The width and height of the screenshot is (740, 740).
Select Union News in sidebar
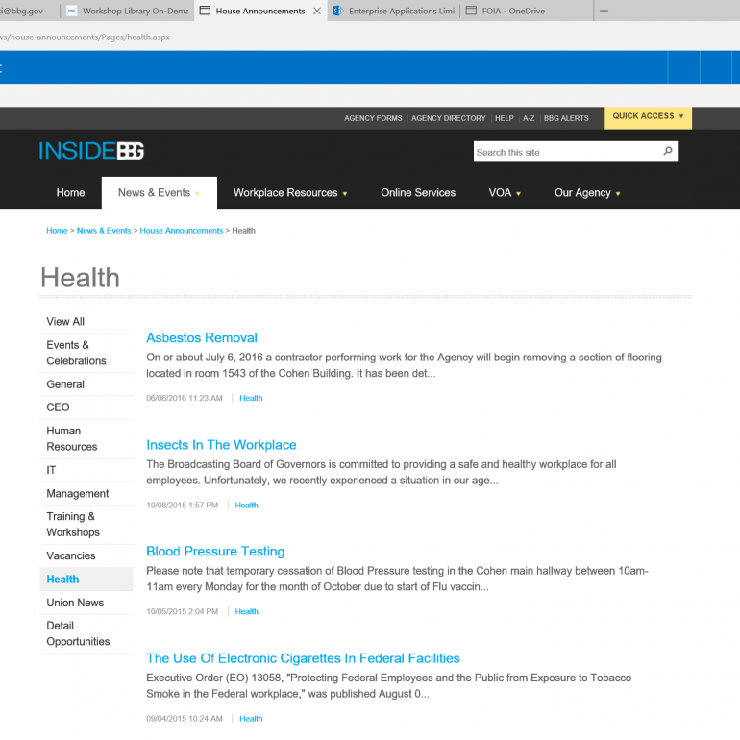(x=75, y=603)
